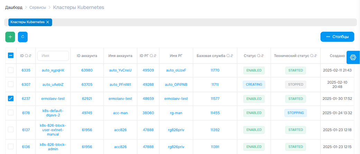Open search in Базовая служба column
Viewport: 360px width, 154px height.
(x=228, y=56)
